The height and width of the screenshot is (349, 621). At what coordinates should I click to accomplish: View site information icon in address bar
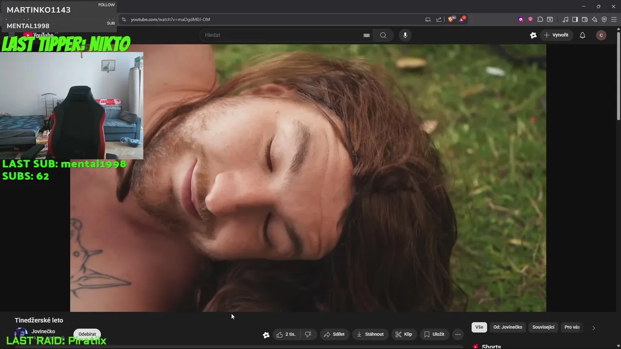pos(124,19)
